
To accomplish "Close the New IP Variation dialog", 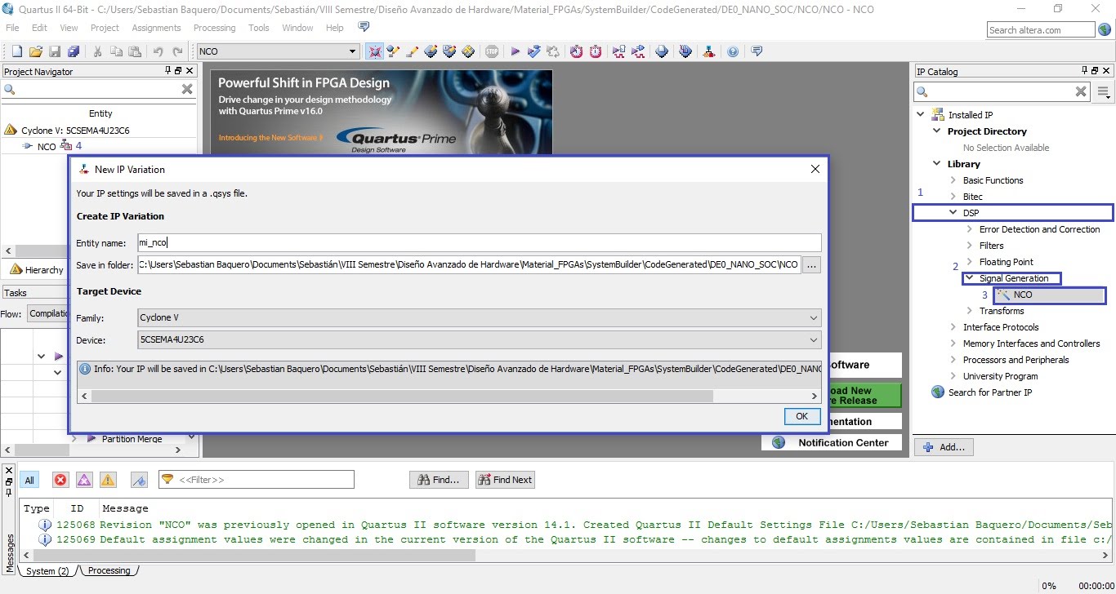I will (815, 169).
